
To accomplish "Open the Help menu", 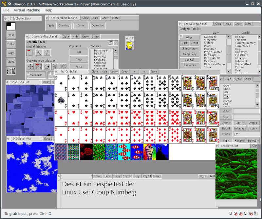I will tap(48, 10).
